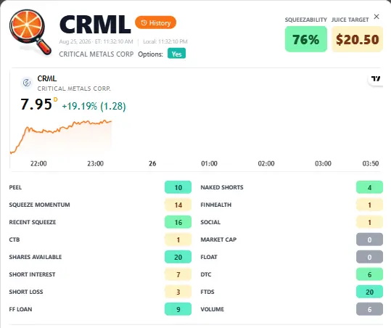
Task: Click the SQUEEZABILITY header label
Action: (x=305, y=20)
